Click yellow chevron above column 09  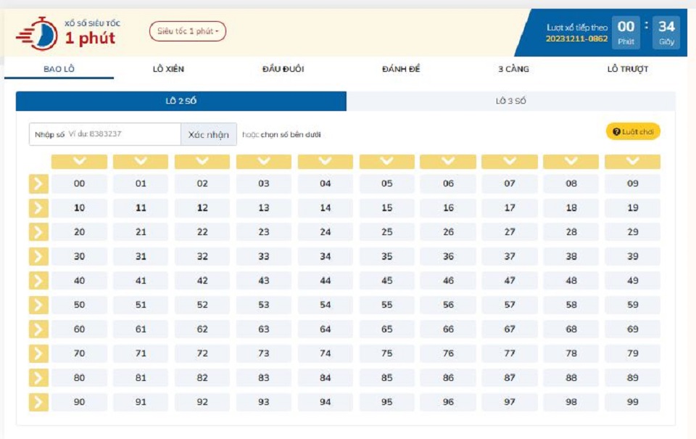click(x=632, y=161)
